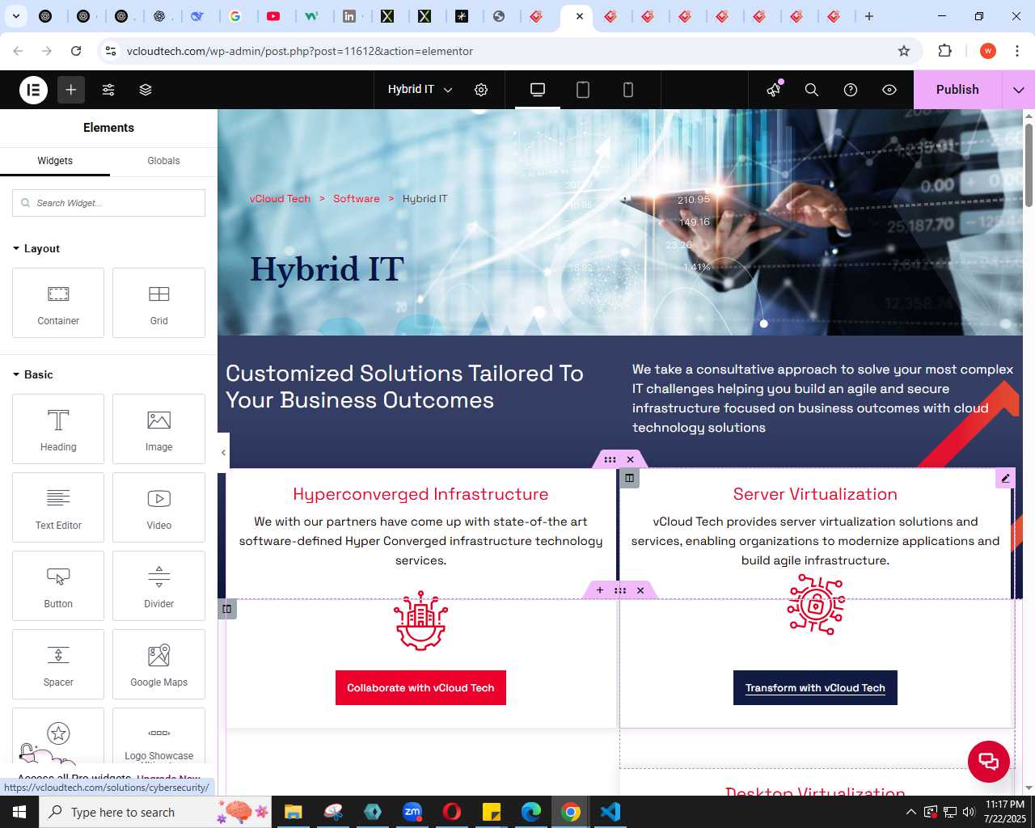Click the Server Virtualization heading
1035x828 pixels.
click(x=815, y=494)
